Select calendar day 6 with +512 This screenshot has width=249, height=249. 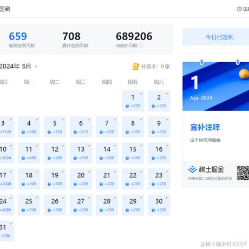tap(81, 127)
